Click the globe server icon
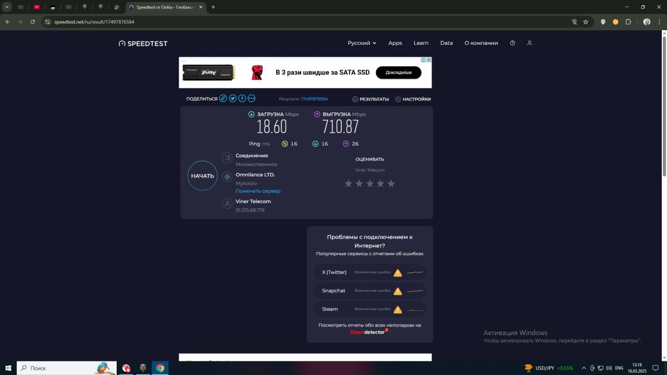Screen dimensions: 667x375 (x=227, y=177)
